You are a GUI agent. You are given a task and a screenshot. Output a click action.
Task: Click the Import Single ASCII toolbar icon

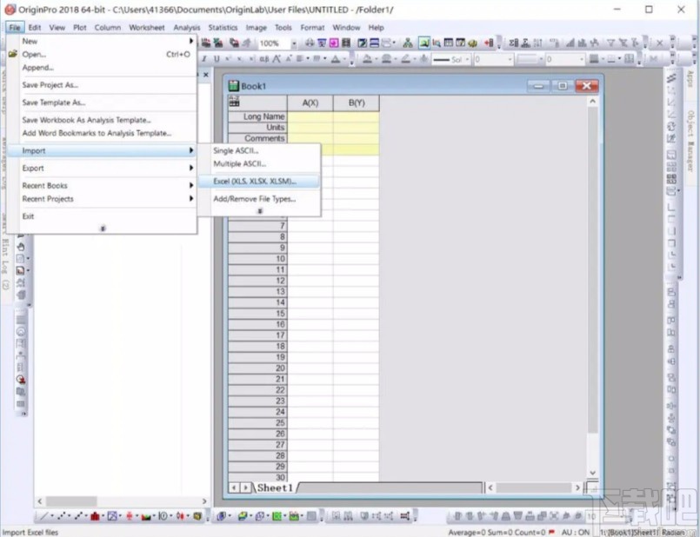[206, 43]
